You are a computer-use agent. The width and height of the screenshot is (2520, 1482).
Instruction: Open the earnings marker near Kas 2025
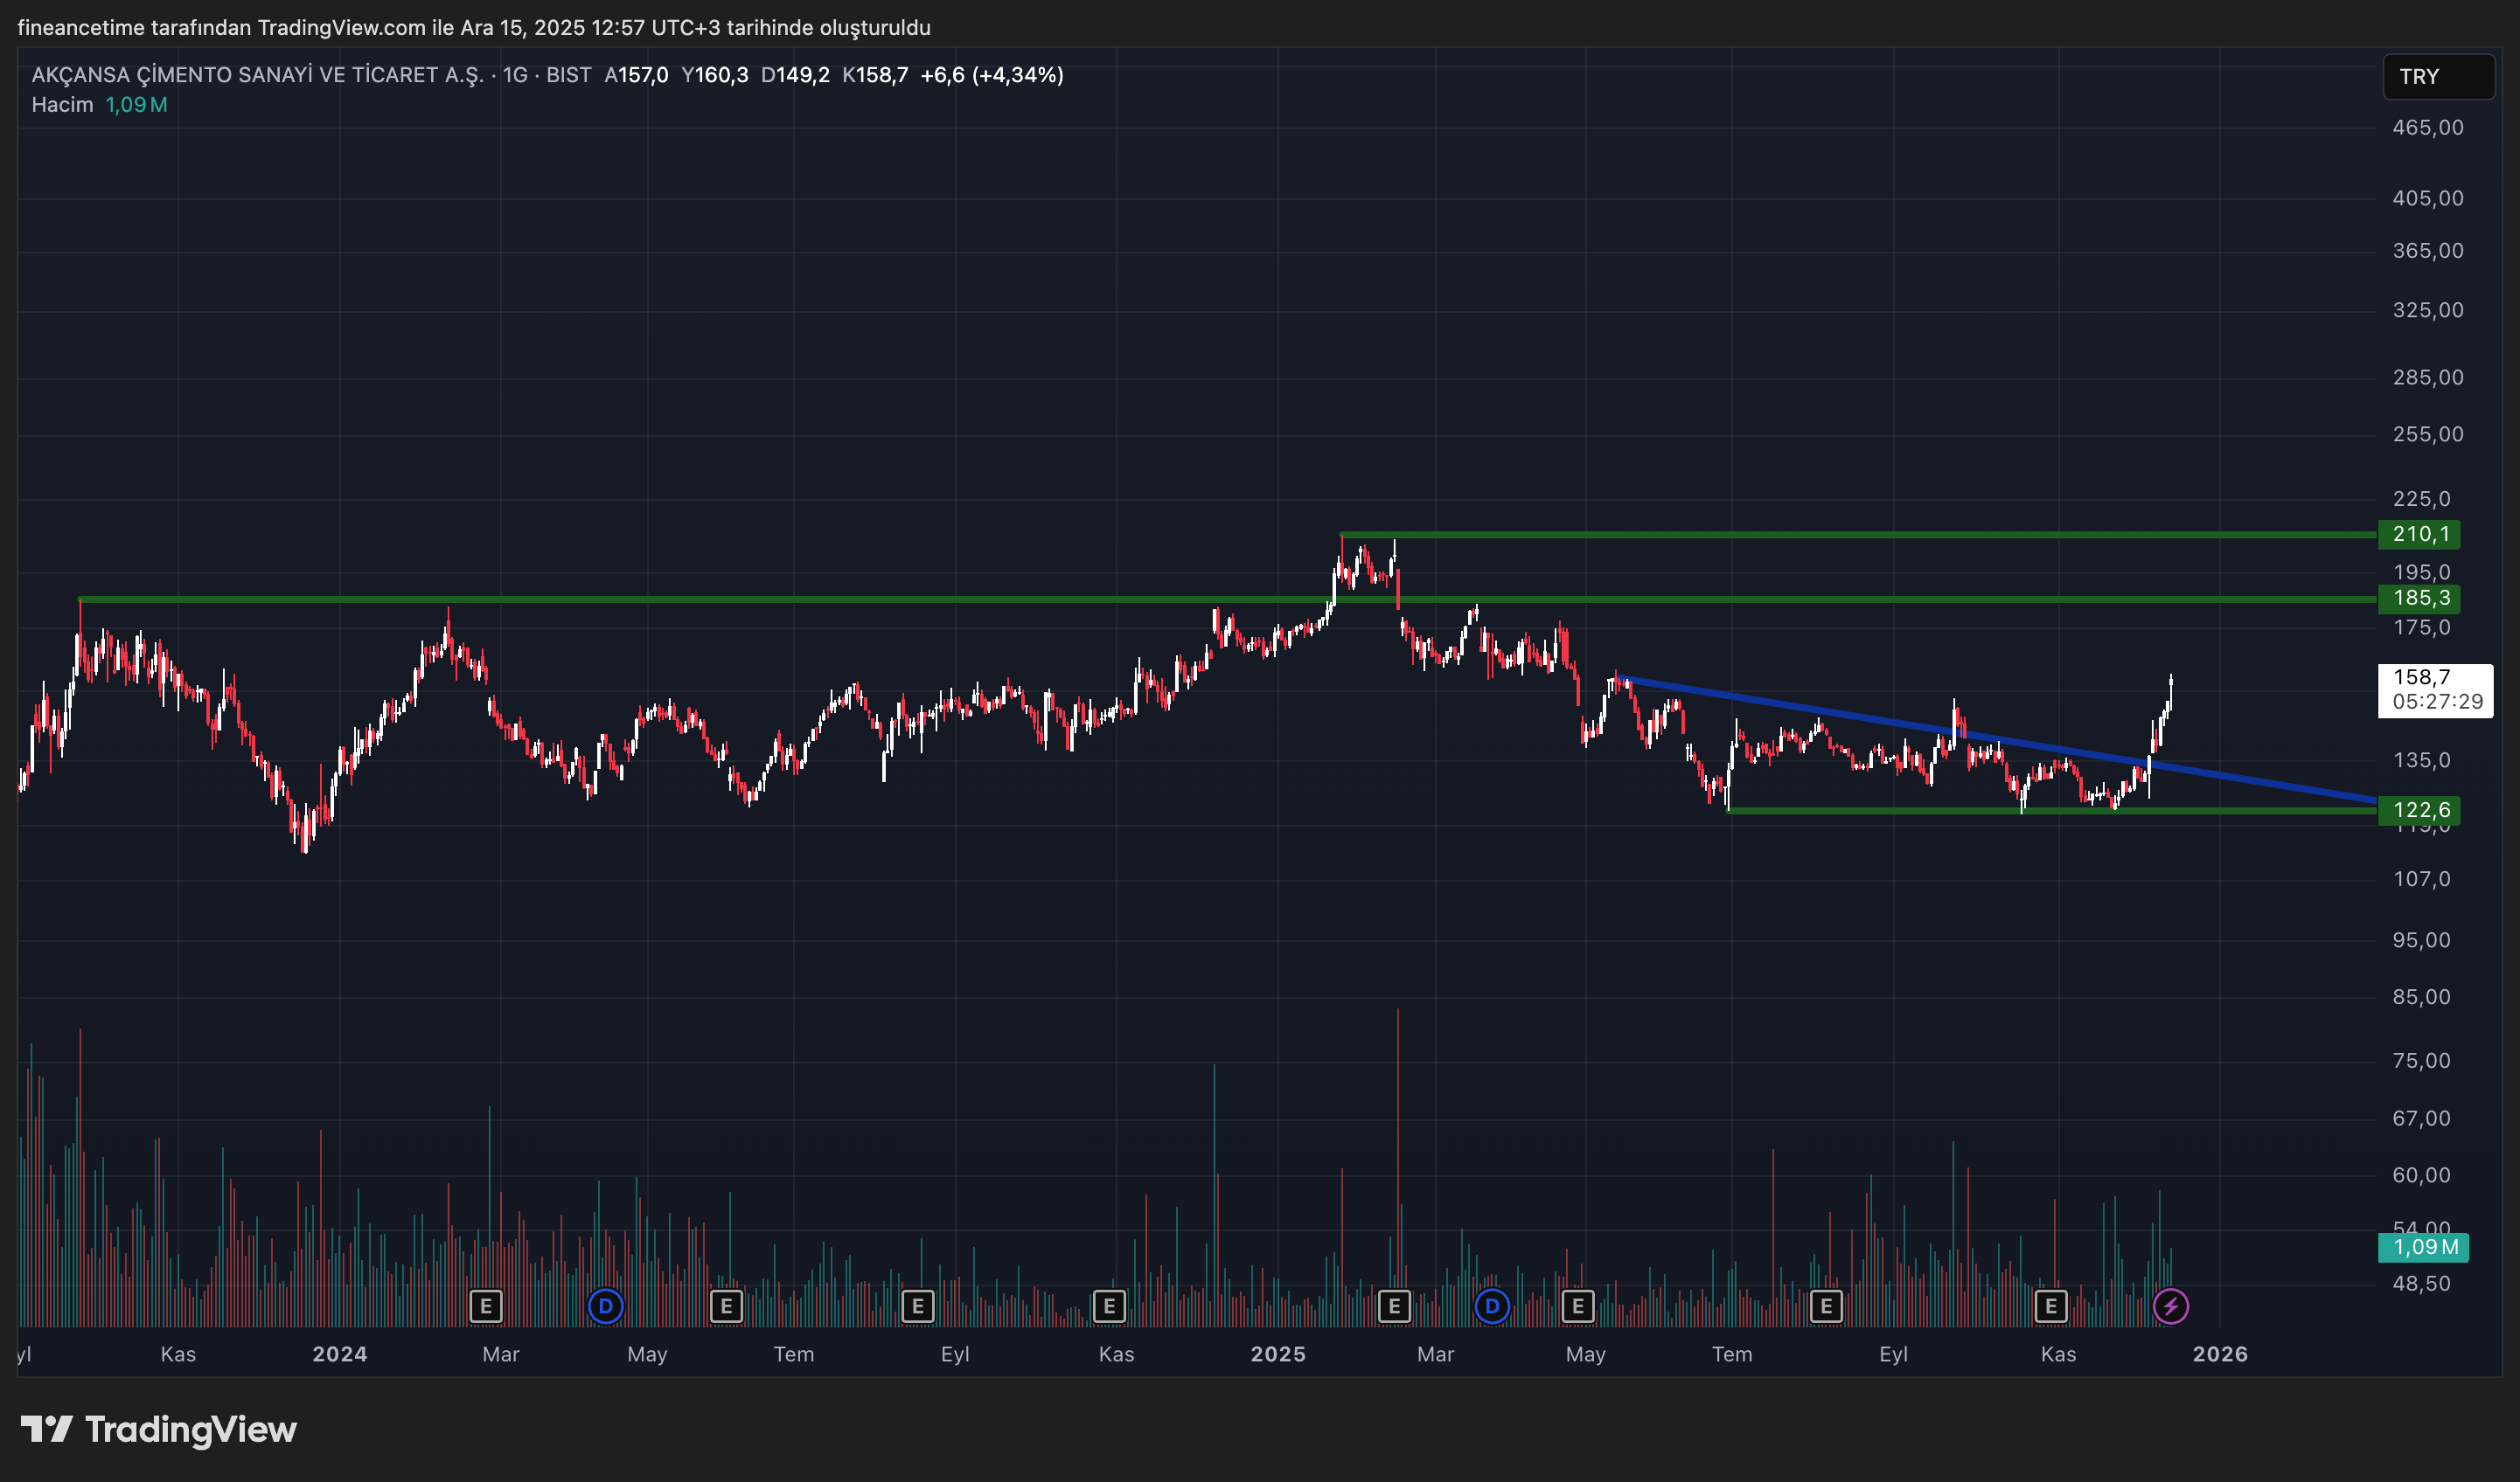[x=2051, y=1305]
